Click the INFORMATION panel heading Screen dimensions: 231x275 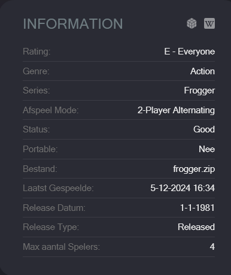pyautogui.click(x=73, y=24)
